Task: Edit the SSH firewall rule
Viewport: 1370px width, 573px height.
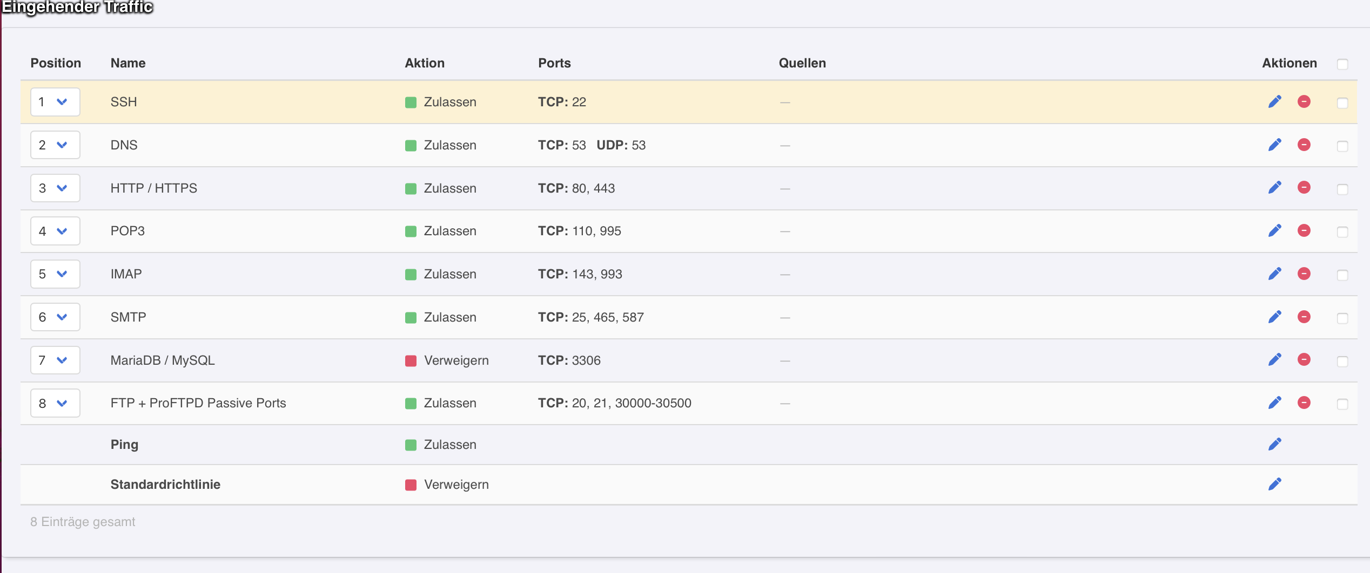Action: click(x=1274, y=101)
